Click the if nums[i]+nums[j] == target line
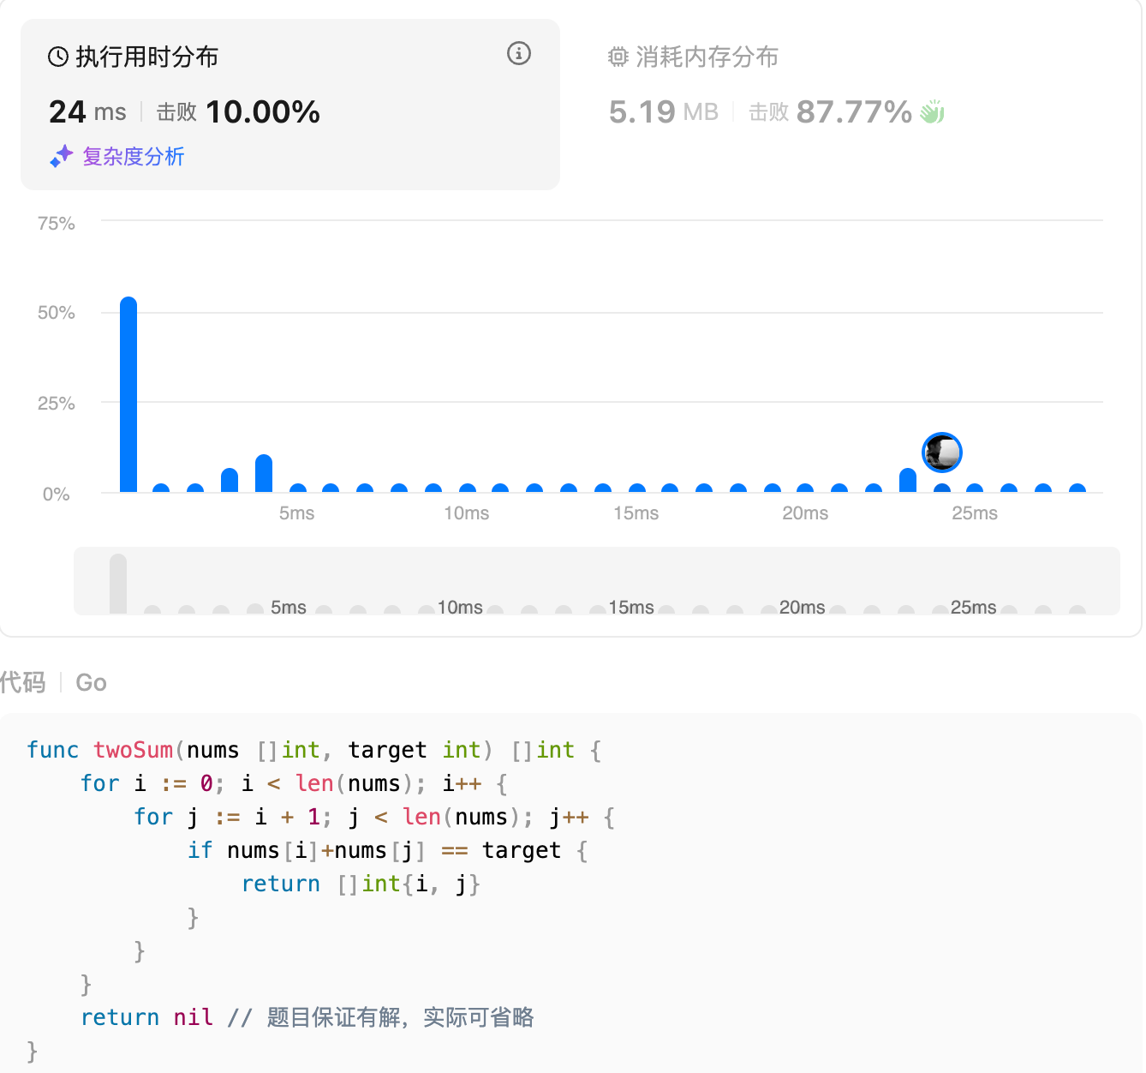 388,850
